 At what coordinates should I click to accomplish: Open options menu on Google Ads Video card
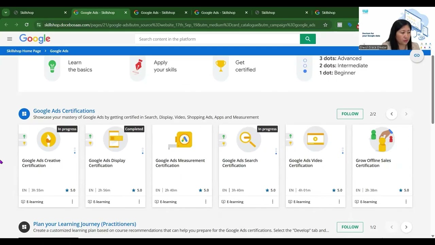pos(339,202)
